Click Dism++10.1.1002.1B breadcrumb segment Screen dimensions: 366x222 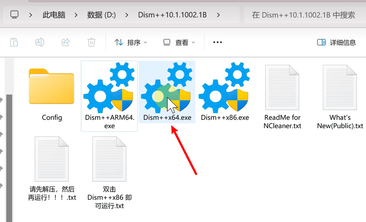172,15
